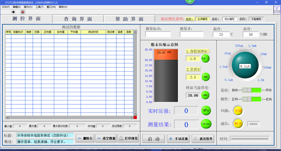Click the 概述 summary text field

pos(45,142)
